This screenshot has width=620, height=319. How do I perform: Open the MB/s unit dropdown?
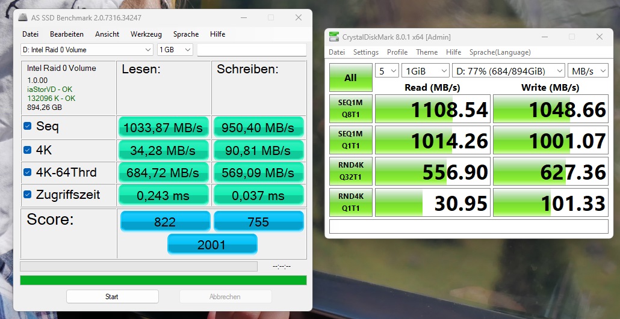(587, 71)
